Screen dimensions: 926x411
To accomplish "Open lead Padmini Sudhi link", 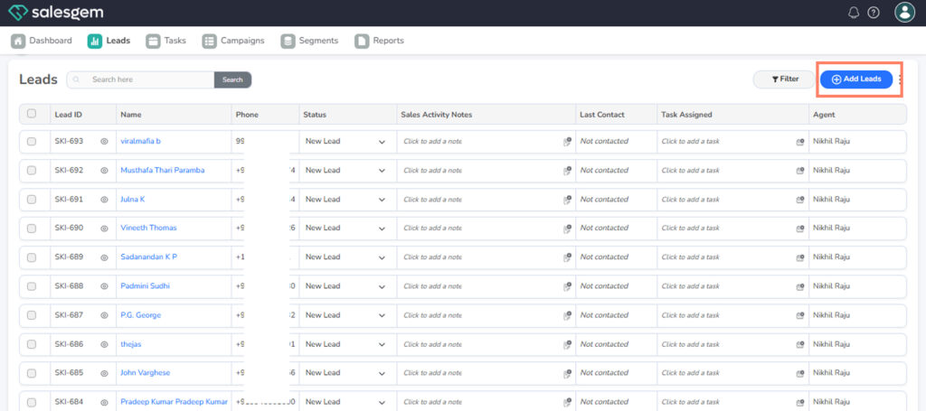I will pos(145,286).
